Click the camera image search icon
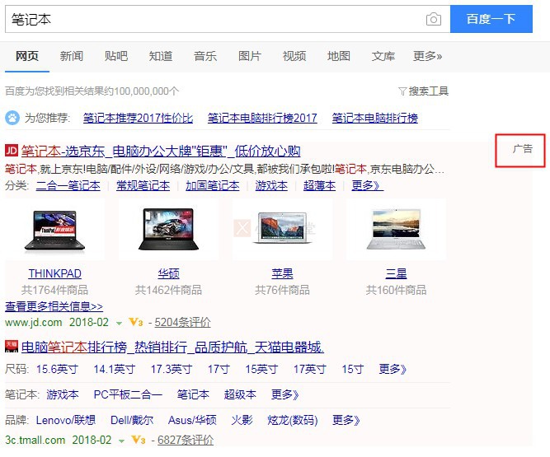550x457 pixels. click(x=434, y=19)
